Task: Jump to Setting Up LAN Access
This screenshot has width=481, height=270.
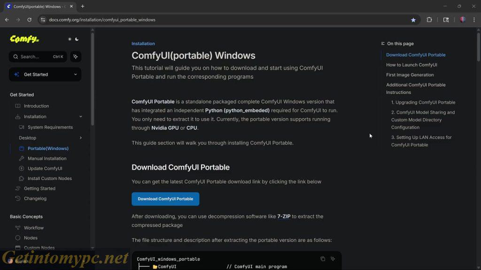Action: click(421, 141)
